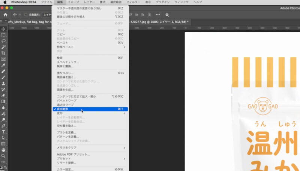Select the Type tool
Screen dimensions: 300x171
pyautogui.click(x=3, y=132)
